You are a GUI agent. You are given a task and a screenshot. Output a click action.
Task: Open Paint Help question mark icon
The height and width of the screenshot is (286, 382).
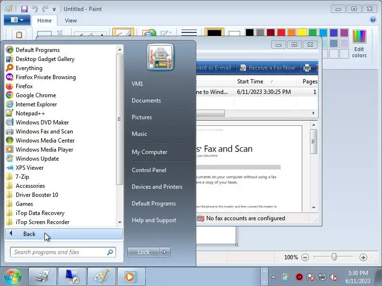(x=373, y=20)
